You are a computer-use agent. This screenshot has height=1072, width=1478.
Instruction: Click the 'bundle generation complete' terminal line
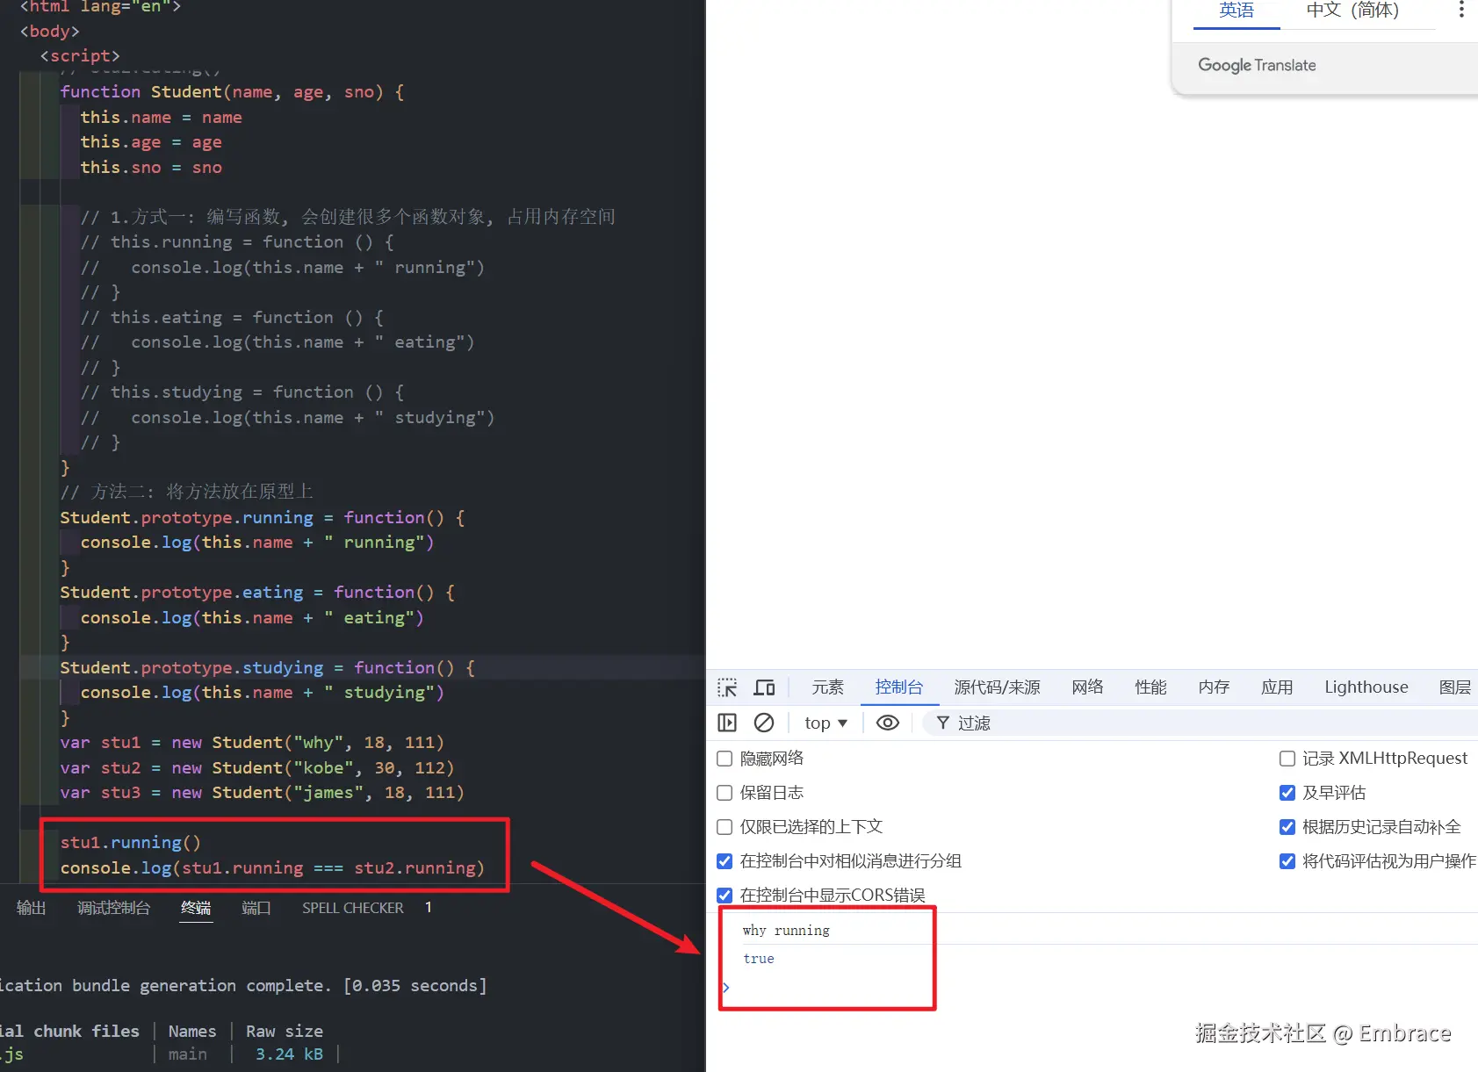click(x=244, y=986)
